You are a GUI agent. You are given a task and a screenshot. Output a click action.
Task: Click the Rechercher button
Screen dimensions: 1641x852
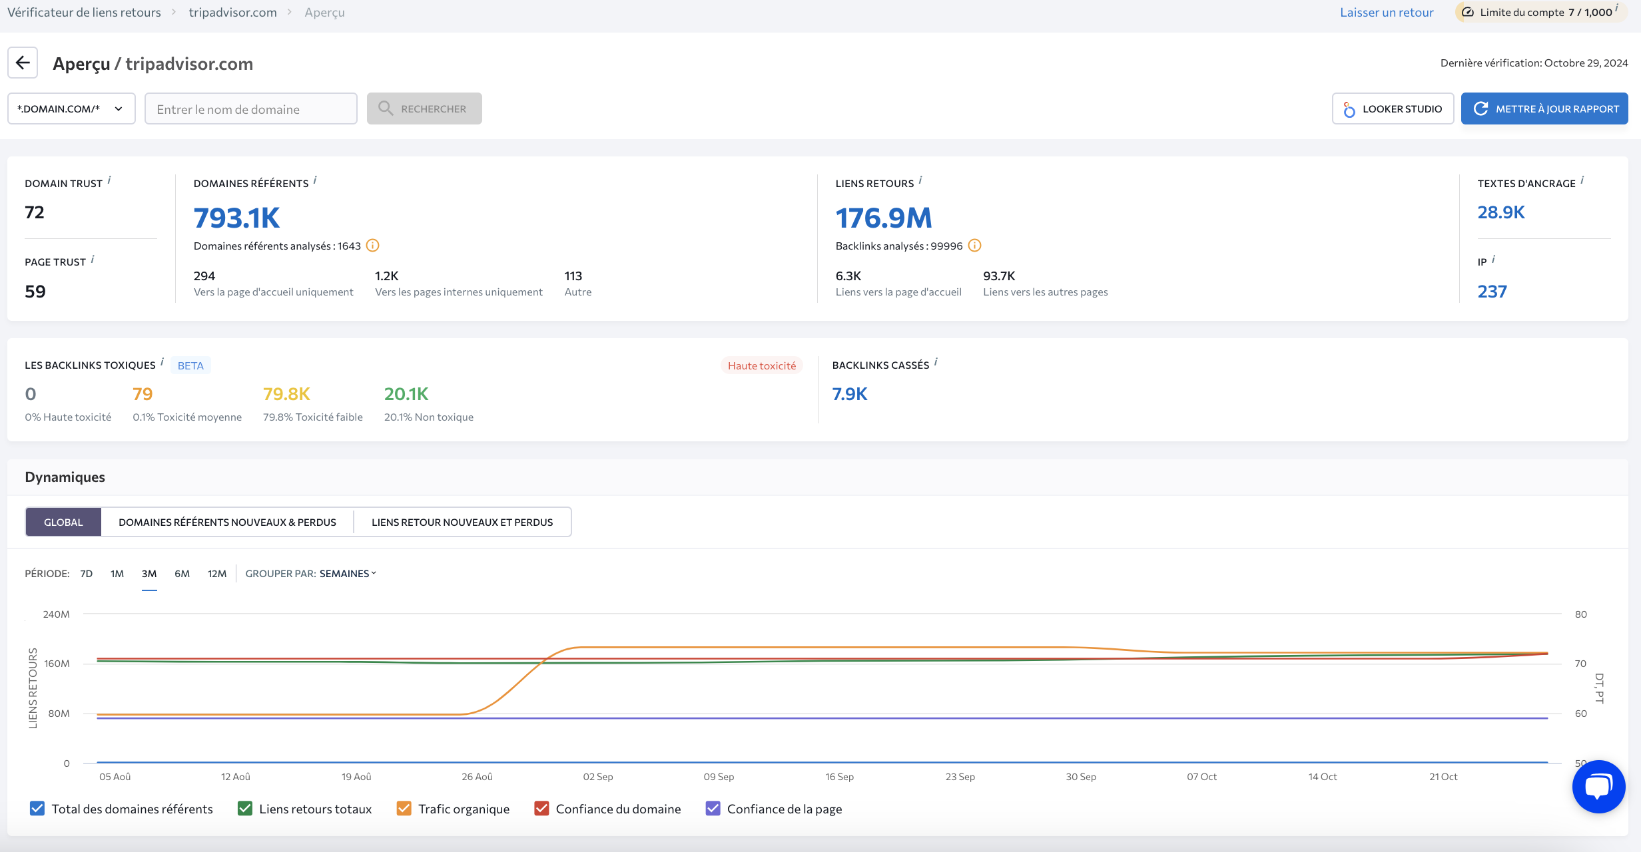[424, 108]
